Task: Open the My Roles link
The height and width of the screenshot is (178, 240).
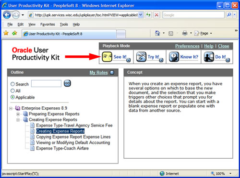Action: [x=98, y=73]
